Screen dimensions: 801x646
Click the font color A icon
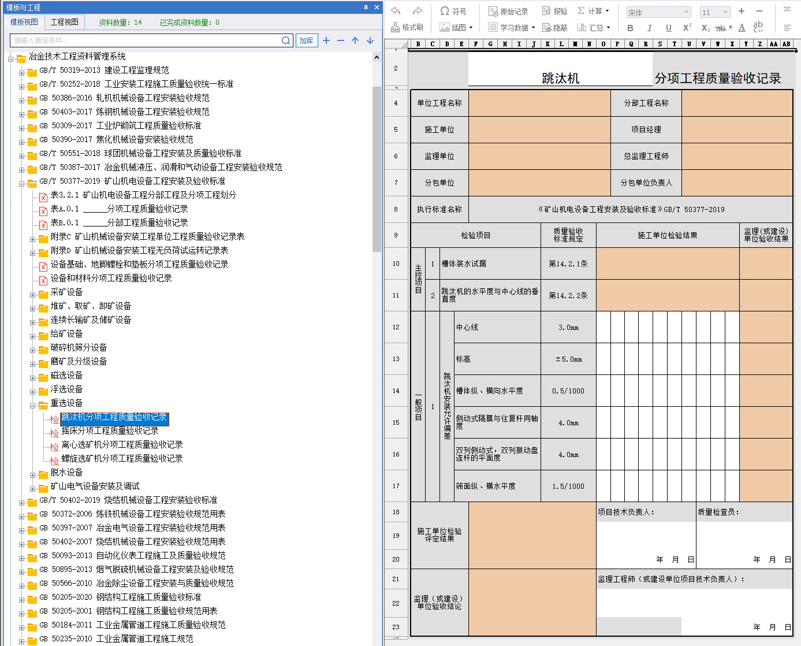pos(742,28)
